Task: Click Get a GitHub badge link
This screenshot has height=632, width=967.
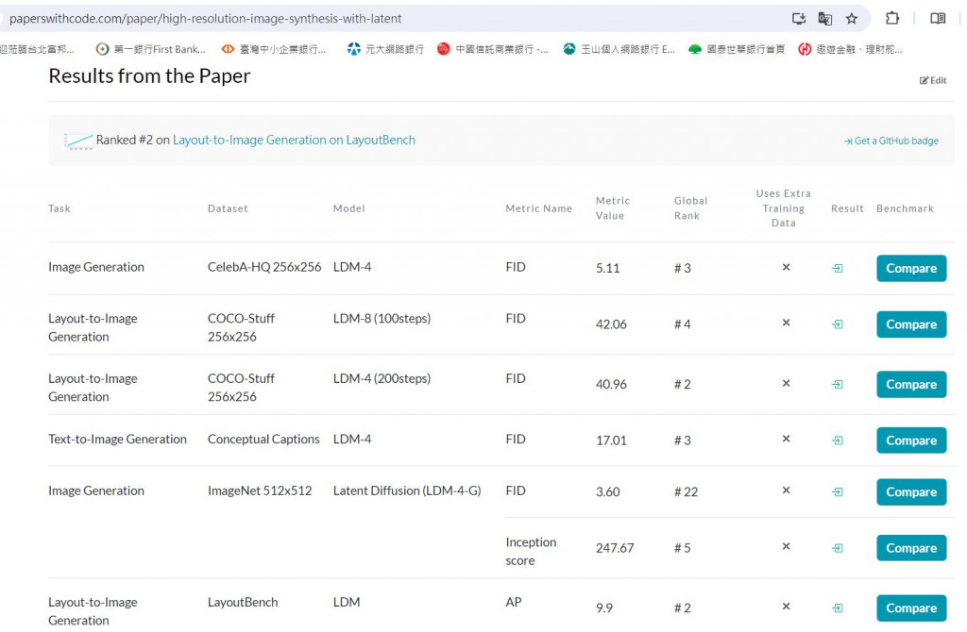Action: pos(891,141)
